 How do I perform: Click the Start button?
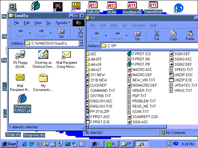tap(9, 144)
